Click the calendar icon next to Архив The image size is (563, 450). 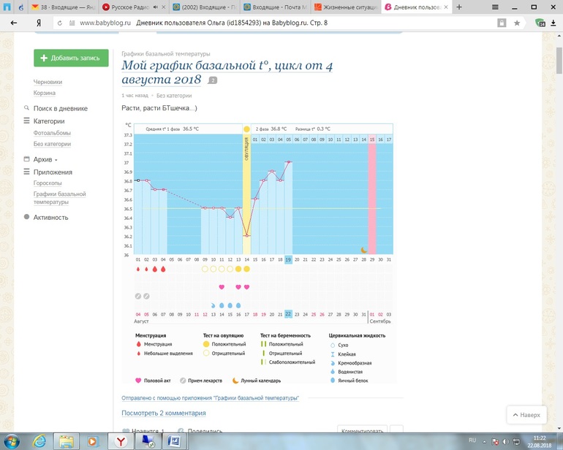point(26,159)
